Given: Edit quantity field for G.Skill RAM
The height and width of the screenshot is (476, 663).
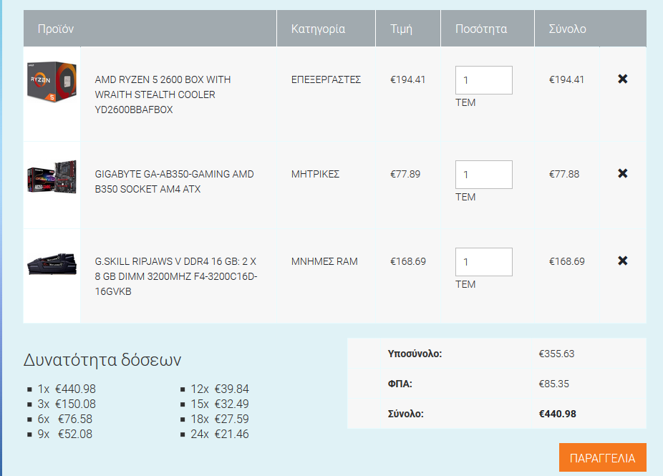Looking at the screenshot, I should tap(484, 262).
